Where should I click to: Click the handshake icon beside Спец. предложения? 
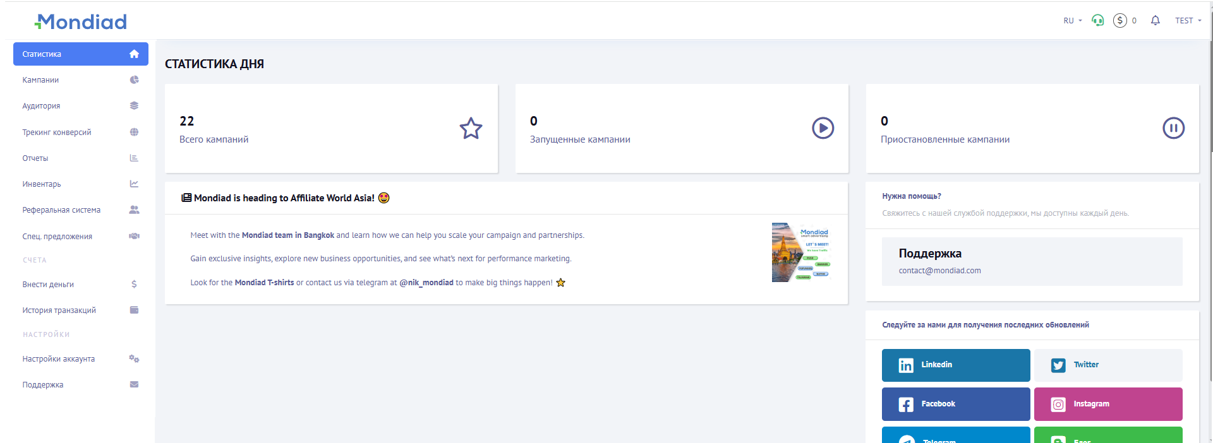tap(134, 236)
